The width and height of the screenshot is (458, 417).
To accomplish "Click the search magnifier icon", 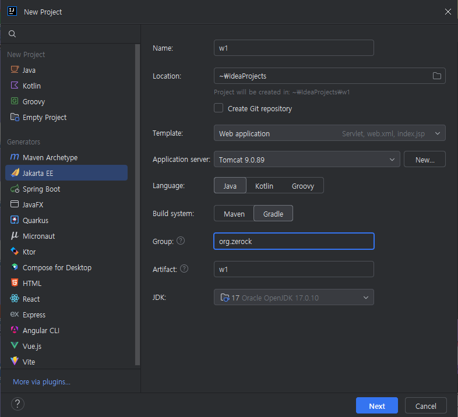I will (x=12, y=34).
